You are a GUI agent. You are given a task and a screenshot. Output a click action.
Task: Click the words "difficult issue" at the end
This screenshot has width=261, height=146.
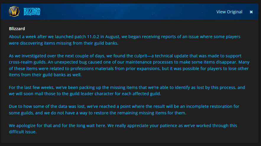[22, 132]
